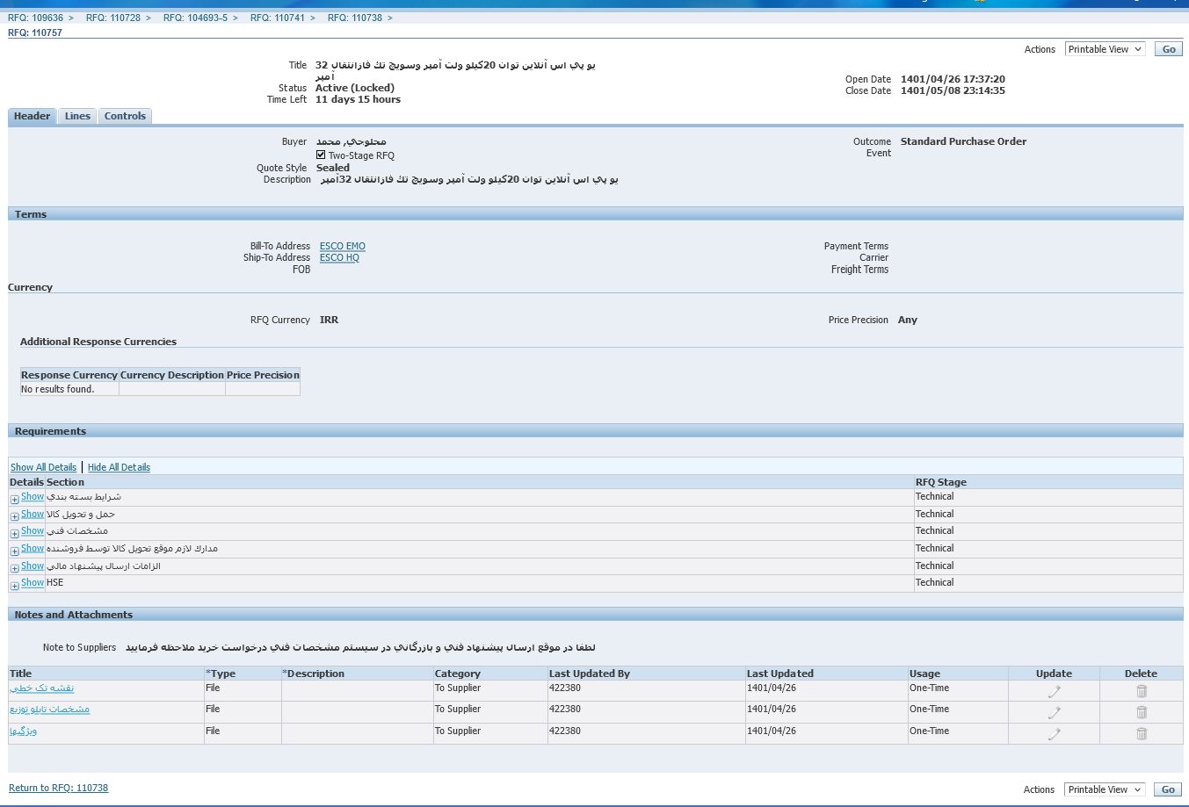Click the Show link for حمل و تحویل کالا
1189x807 pixels.
point(33,514)
